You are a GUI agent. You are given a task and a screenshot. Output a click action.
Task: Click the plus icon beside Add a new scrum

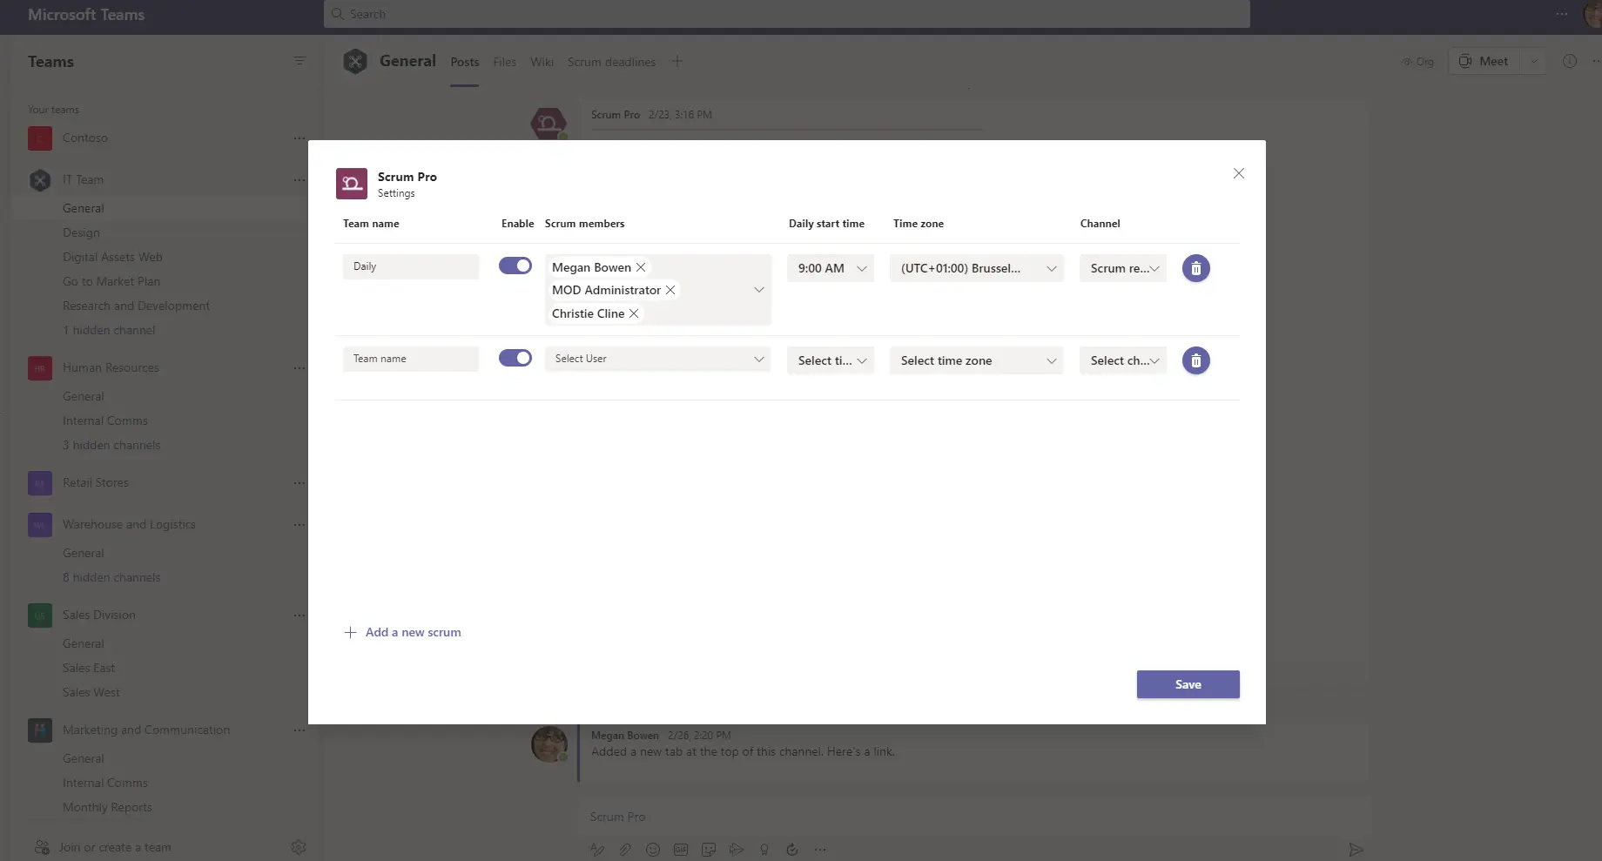point(350,632)
